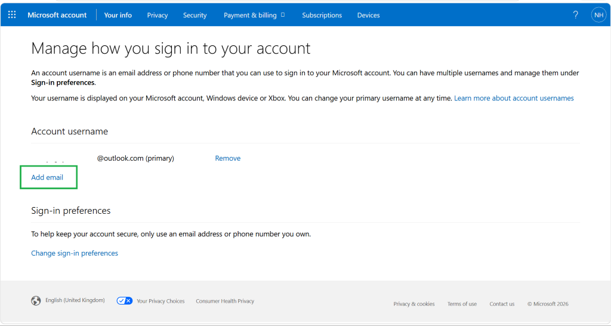Open the Subscriptions tab
The image size is (611, 326).
(x=322, y=15)
